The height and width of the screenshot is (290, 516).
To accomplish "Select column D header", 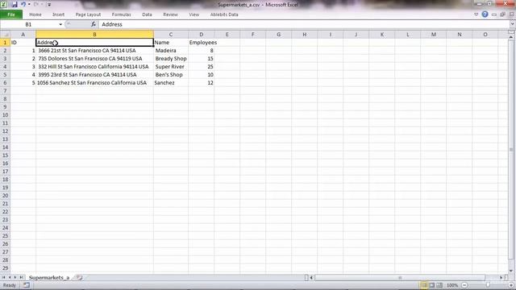I will point(201,34).
